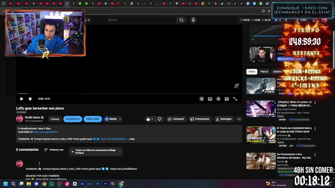This screenshot has width=335, height=188.
Task: Start voice search with microphone
Action: tap(193, 20)
